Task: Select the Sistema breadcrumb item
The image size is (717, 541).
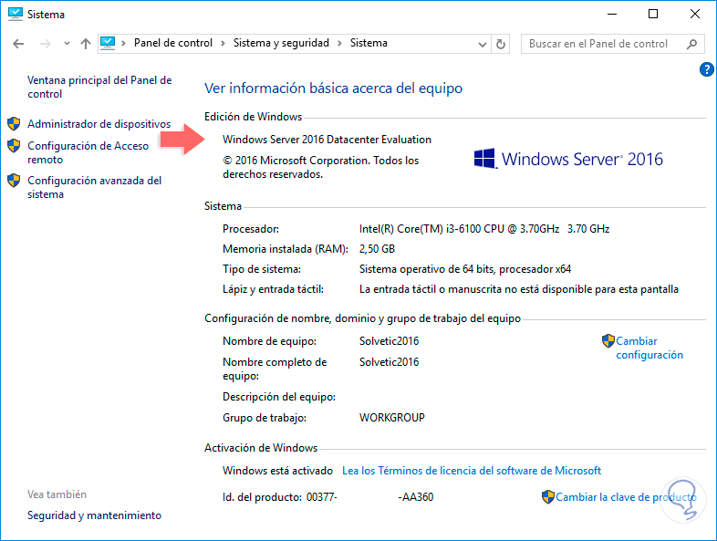Action: pyautogui.click(x=369, y=43)
